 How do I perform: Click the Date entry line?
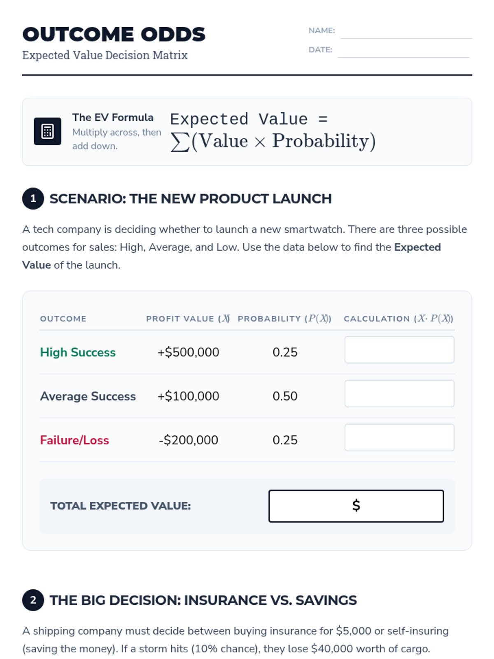[403, 51]
